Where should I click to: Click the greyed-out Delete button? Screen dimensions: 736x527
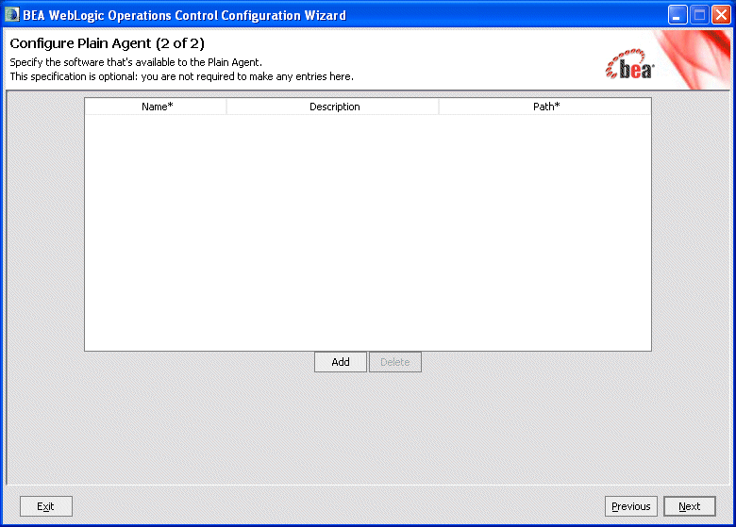(395, 362)
